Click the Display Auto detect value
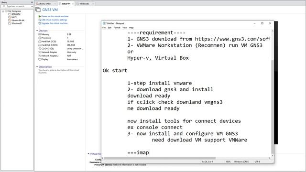Screen dimensions: 306x172 [72, 59]
